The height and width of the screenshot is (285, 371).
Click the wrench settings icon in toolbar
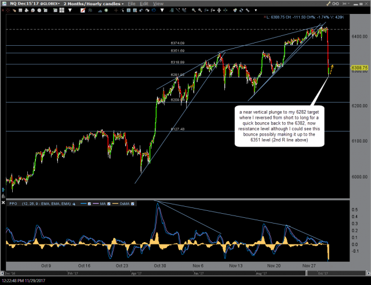248,10
